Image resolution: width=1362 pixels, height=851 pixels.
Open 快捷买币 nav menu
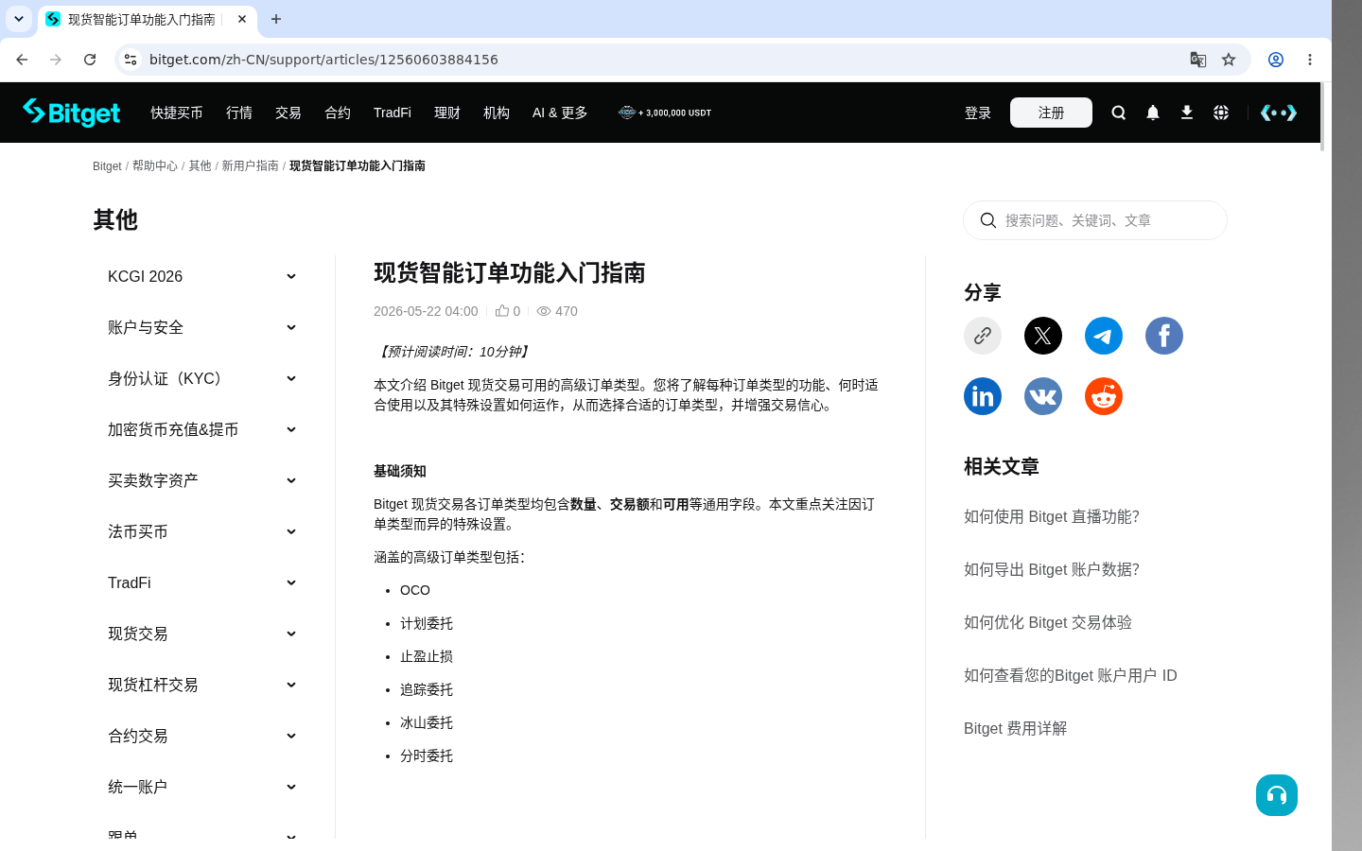coord(177,113)
